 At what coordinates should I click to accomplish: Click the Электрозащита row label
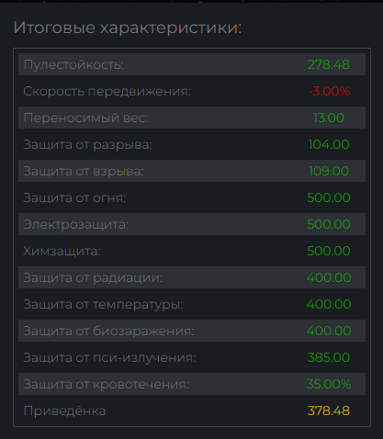coord(76,224)
